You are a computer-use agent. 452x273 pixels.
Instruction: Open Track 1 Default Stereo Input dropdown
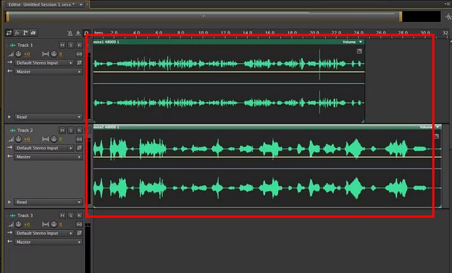(x=45, y=63)
